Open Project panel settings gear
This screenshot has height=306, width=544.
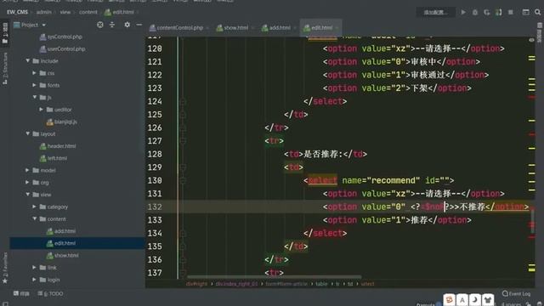pos(127,25)
